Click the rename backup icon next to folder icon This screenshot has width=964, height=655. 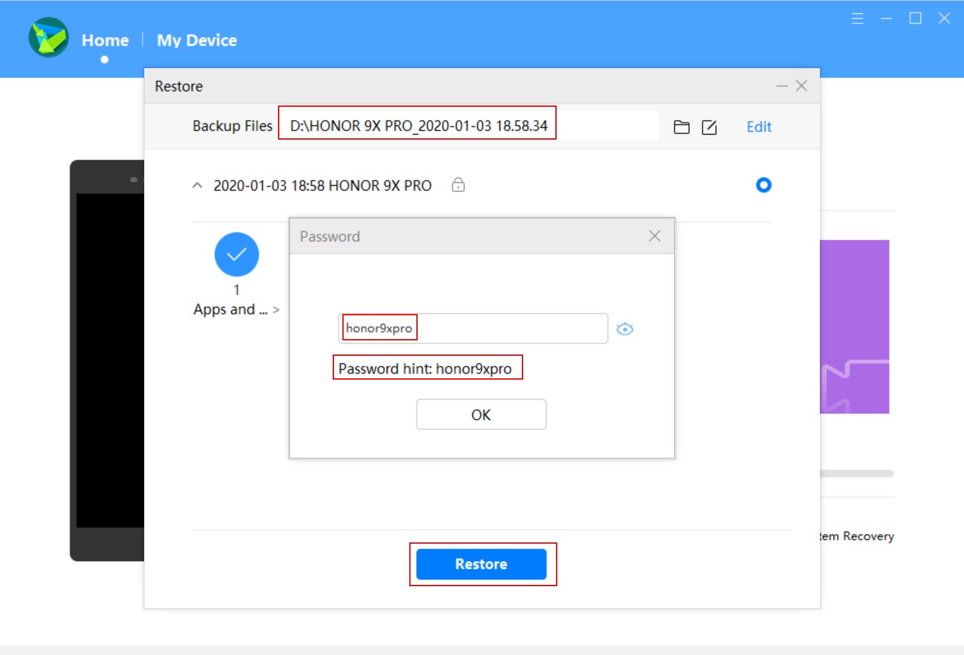click(710, 127)
